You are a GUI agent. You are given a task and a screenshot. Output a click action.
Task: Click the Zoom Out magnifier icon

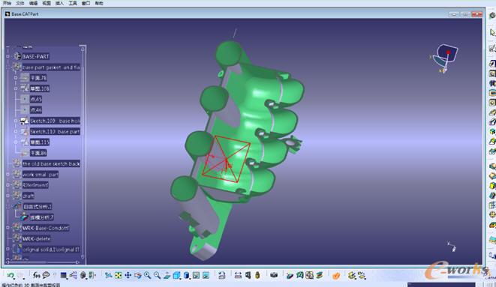click(158, 275)
